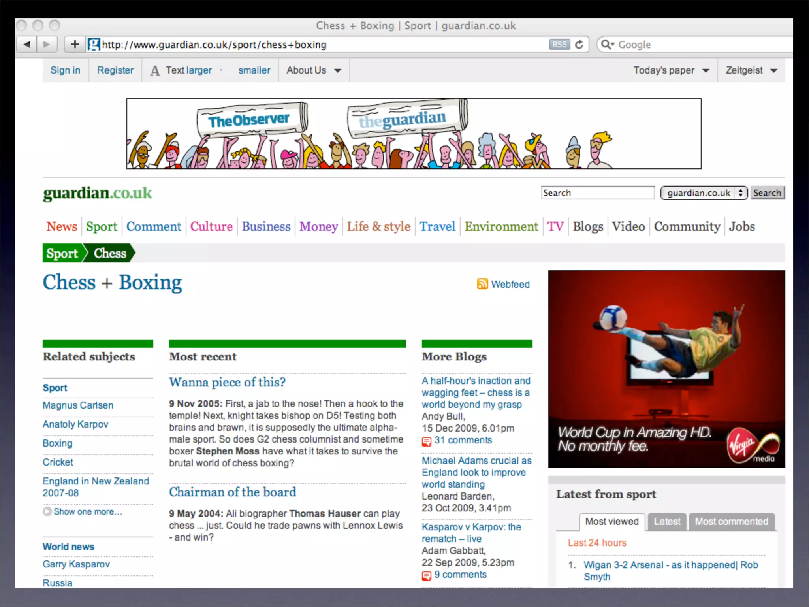Reload the page with the refresh icon
Image resolution: width=809 pixels, height=607 pixels.
coord(579,44)
